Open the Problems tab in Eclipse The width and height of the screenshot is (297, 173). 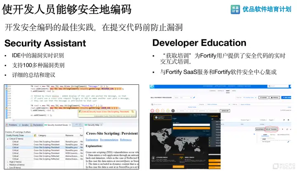click(12, 125)
